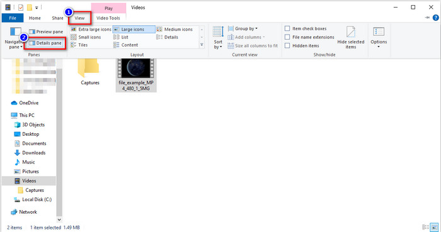Enable File name extensions checkbox

[x=309, y=37]
